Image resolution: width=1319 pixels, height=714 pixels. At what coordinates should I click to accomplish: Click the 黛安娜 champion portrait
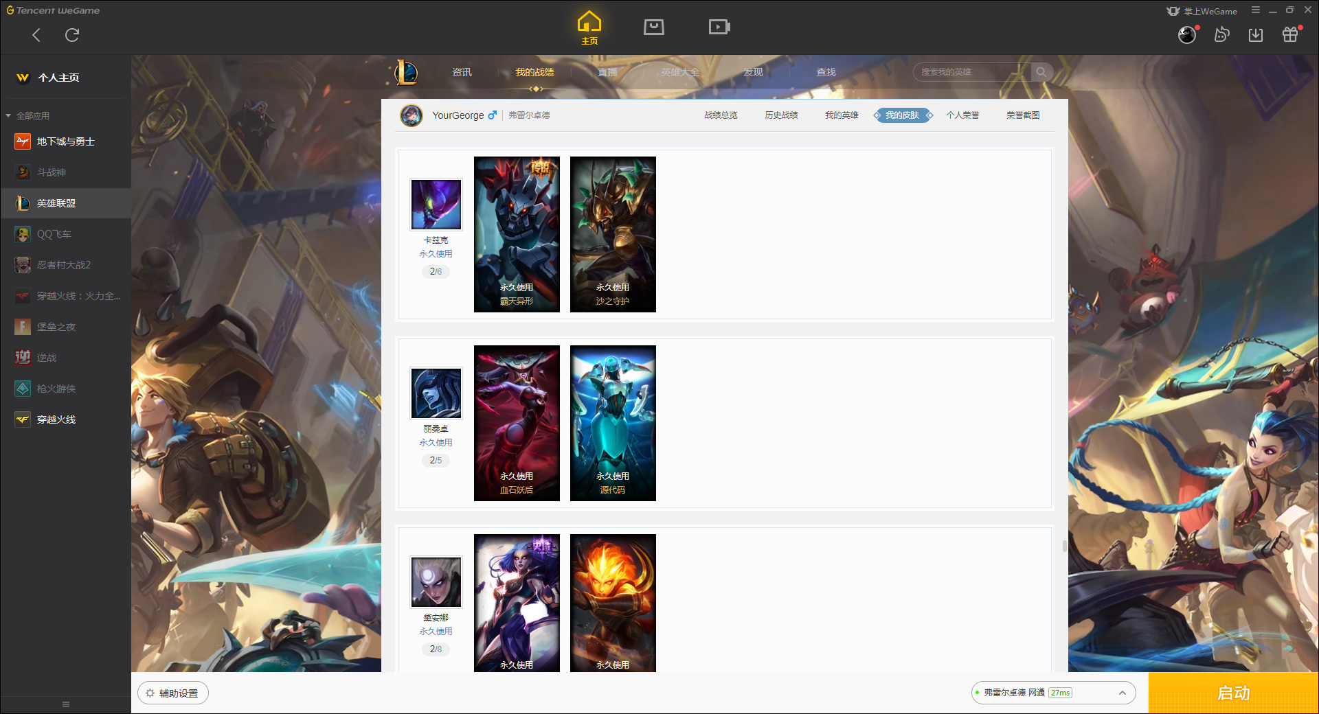coord(436,582)
